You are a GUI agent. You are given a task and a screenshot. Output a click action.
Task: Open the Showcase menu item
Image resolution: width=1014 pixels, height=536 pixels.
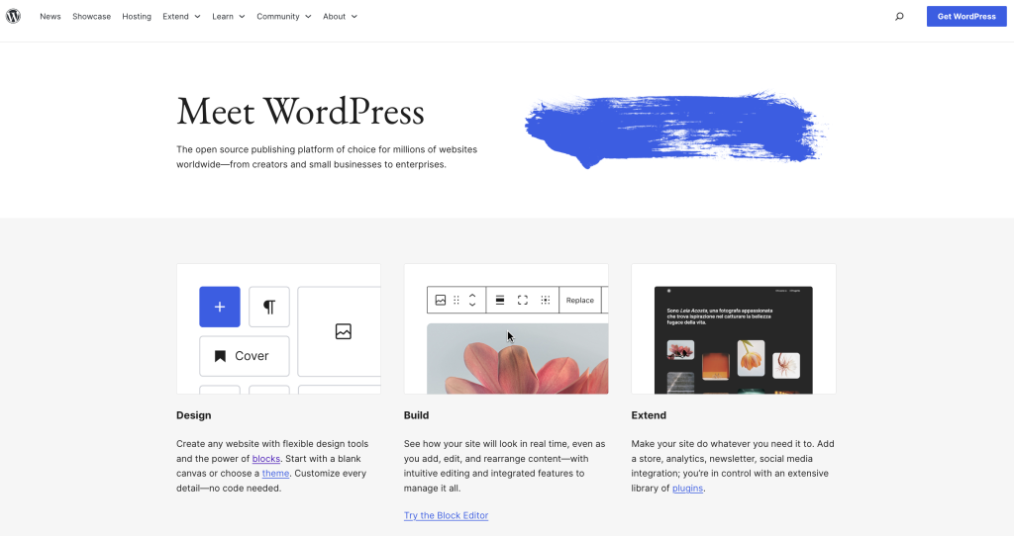click(92, 16)
